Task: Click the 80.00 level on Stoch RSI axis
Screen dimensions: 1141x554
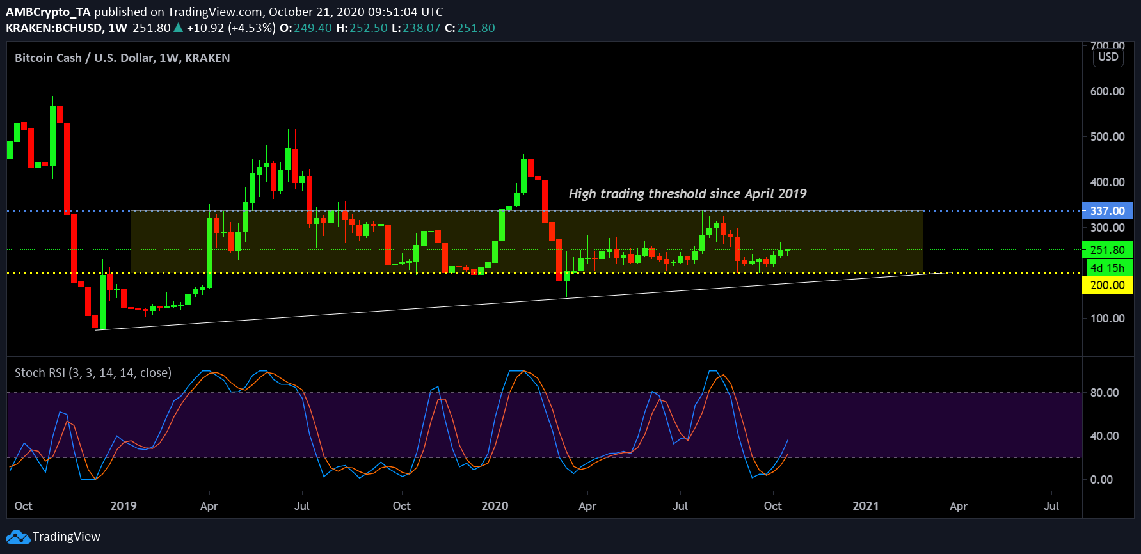Action: [1104, 393]
